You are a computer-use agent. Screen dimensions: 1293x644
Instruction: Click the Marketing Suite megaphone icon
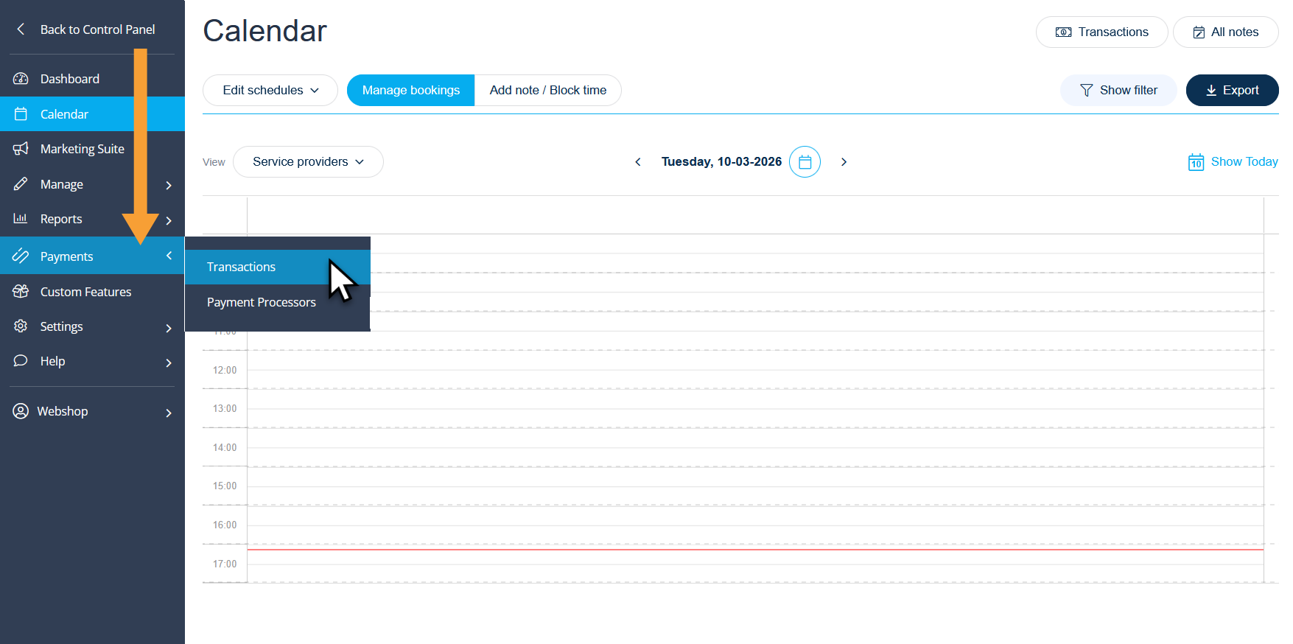[21, 149]
